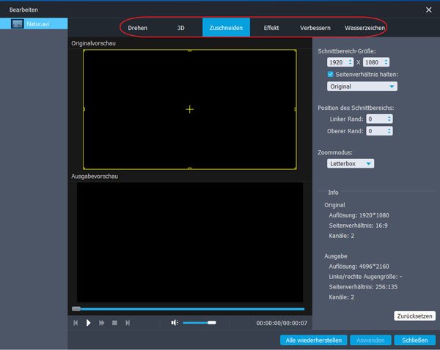Mute audio with the speaker icon
Image resolution: width=440 pixels, height=350 pixels.
[175, 322]
